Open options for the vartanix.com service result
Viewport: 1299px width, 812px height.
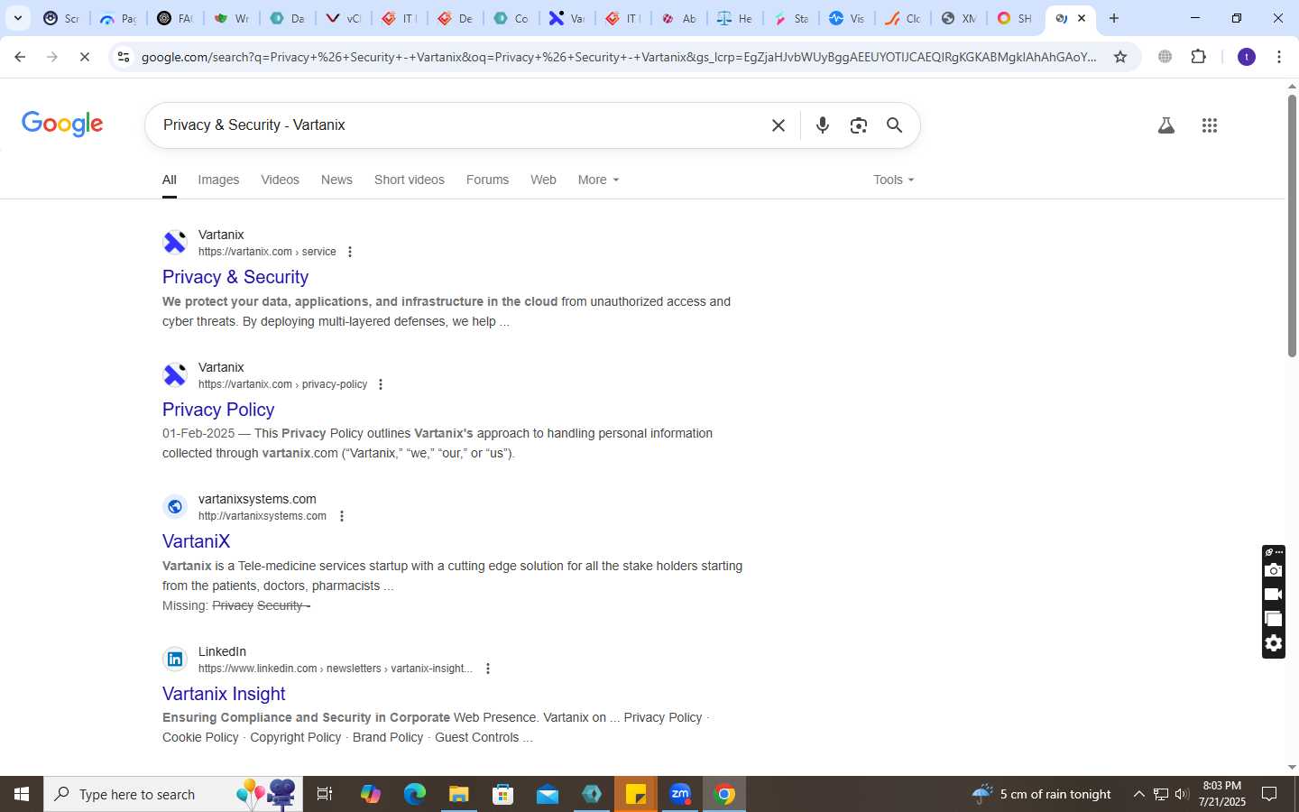point(350,252)
